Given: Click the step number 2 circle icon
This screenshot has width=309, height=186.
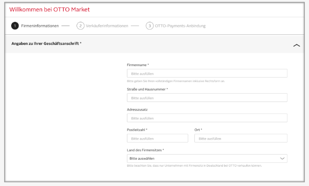Looking at the screenshot, I should (x=80, y=26).
